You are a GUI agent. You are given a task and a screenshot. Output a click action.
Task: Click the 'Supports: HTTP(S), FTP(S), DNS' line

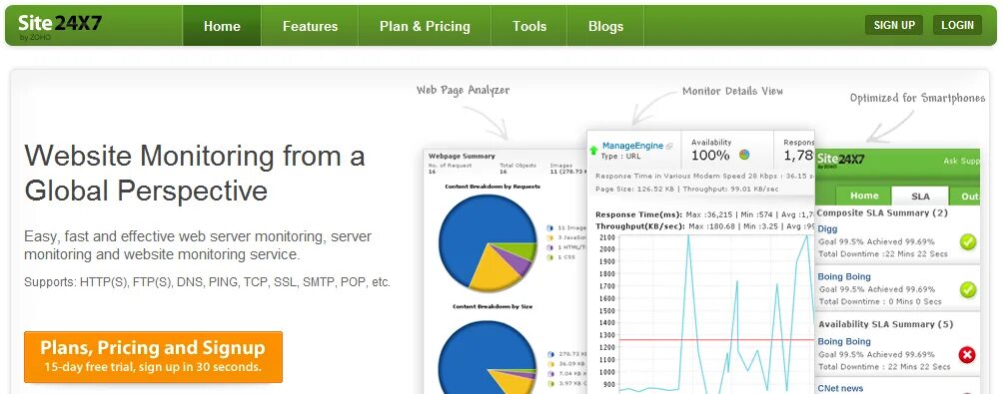click(207, 282)
